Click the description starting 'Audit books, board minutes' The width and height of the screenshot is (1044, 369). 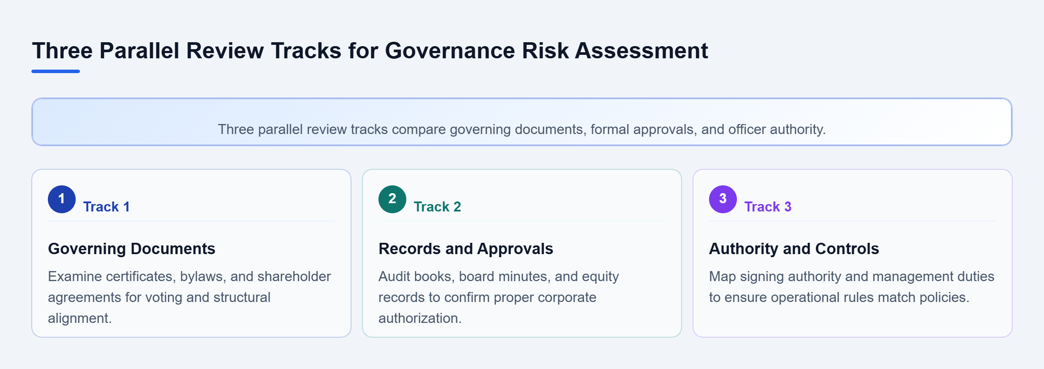click(499, 297)
